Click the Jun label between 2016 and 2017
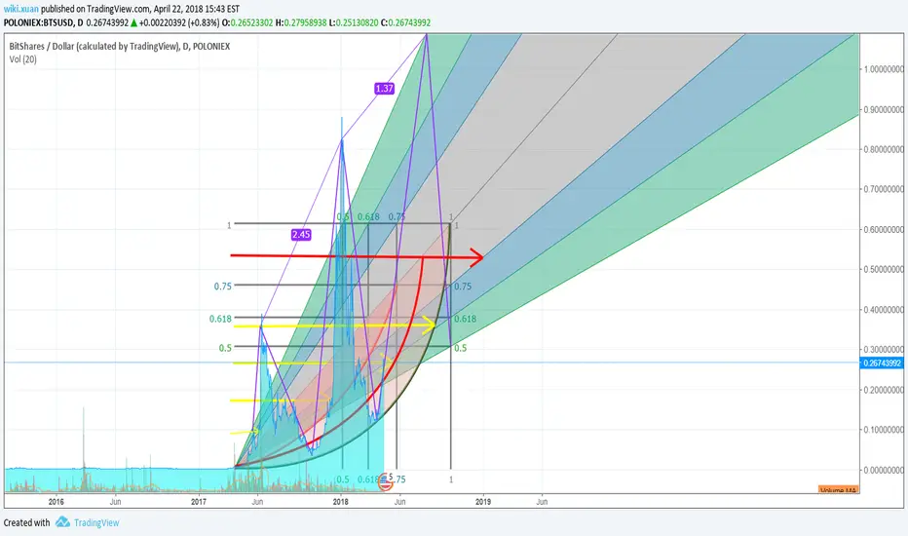This screenshot has width=908, height=536. (116, 501)
